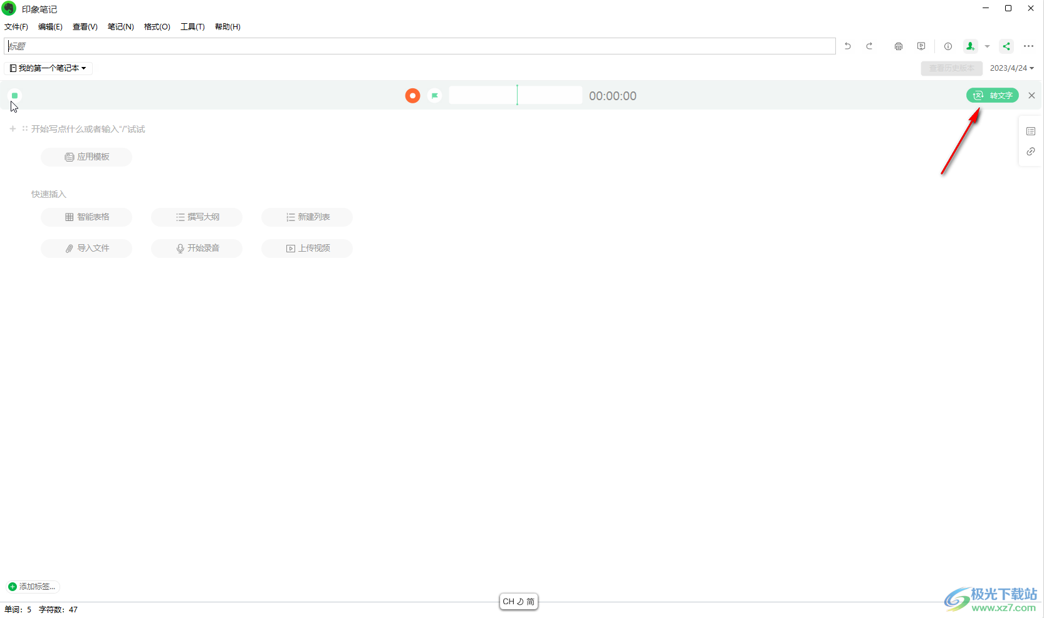Click the 撰写大纲 button
The height and width of the screenshot is (618, 1044).
tap(197, 217)
